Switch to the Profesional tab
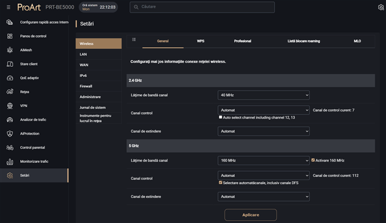Viewport: 386px width, 223px height. tap(242, 41)
